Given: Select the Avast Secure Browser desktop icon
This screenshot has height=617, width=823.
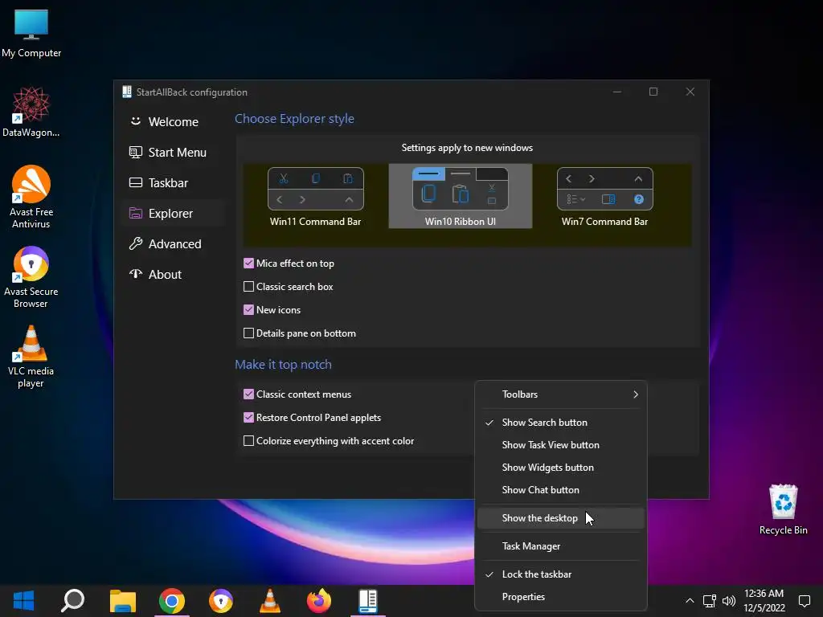Looking at the screenshot, I should pyautogui.click(x=31, y=277).
